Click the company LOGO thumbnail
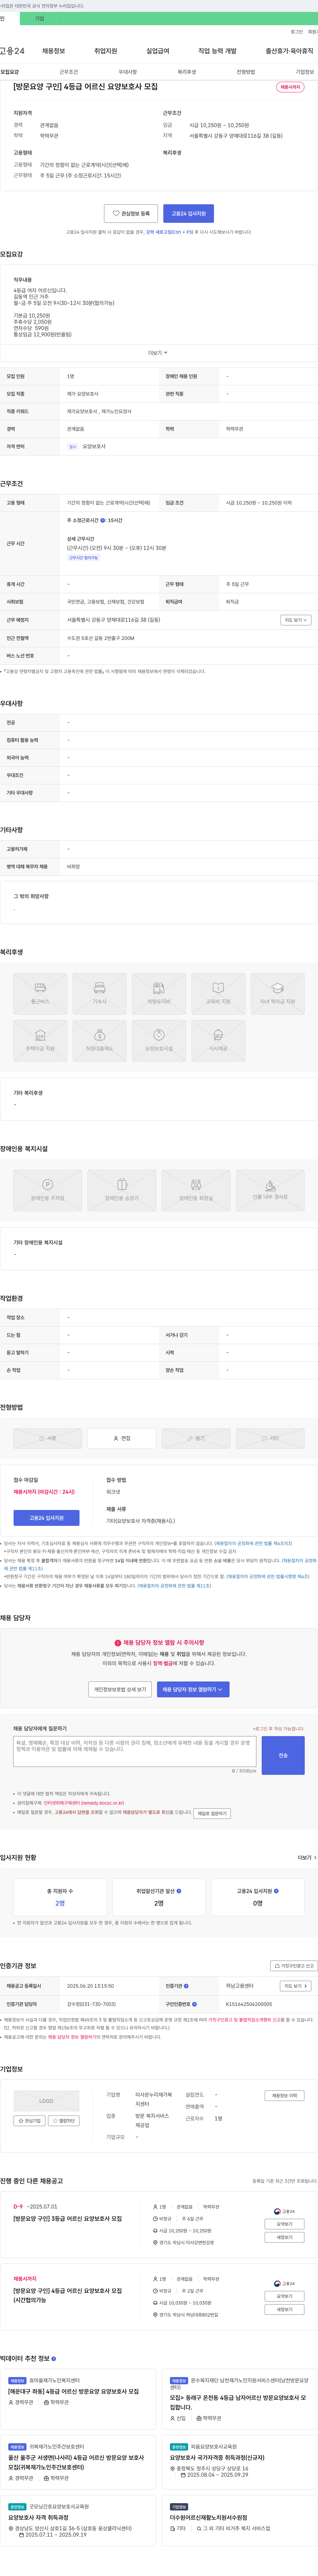Image resolution: width=318 pixels, height=2576 pixels. click(46, 2101)
